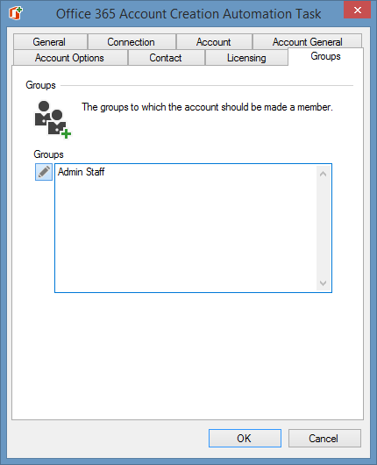Open the Account tab
Screen dimensions: 377x465
pos(214,42)
